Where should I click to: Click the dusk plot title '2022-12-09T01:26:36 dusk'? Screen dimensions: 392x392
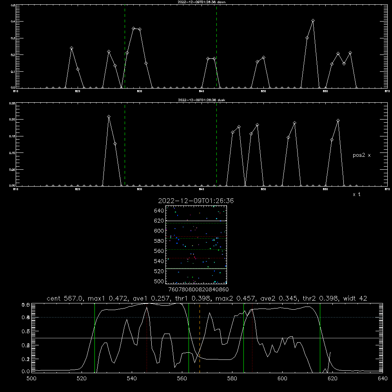pyautogui.click(x=201, y=100)
